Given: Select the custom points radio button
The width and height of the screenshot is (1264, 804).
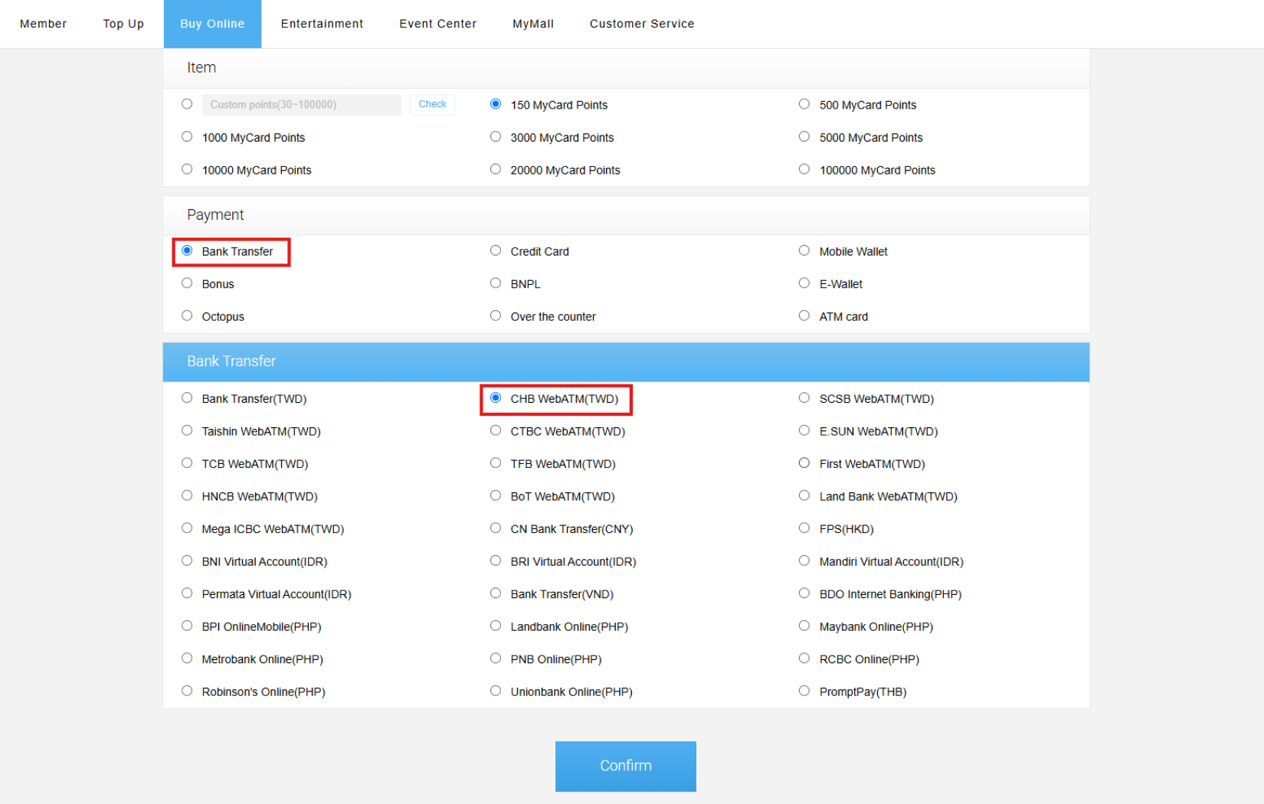Looking at the screenshot, I should (x=187, y=104).
